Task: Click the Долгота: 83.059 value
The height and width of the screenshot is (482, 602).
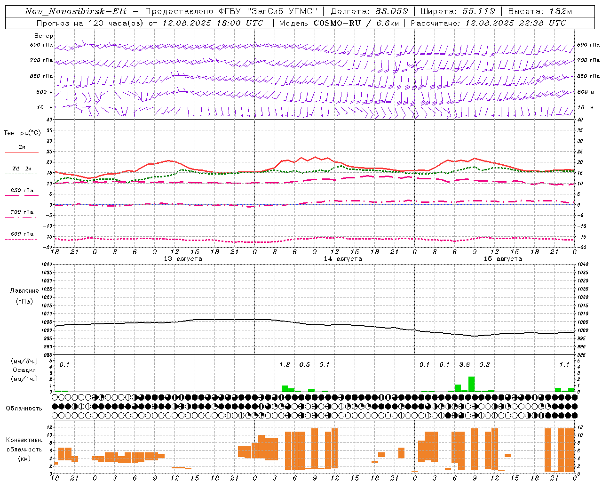Action: click(370, 11)
